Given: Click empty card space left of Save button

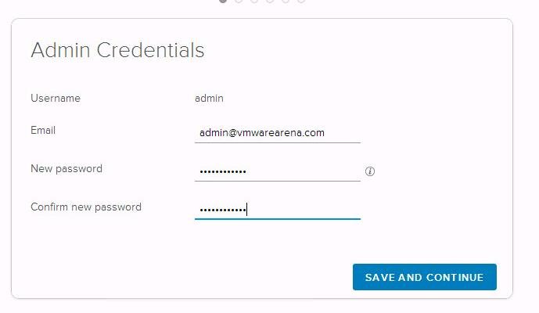Looking at the screenshot, I should click(x=196, y=277).
